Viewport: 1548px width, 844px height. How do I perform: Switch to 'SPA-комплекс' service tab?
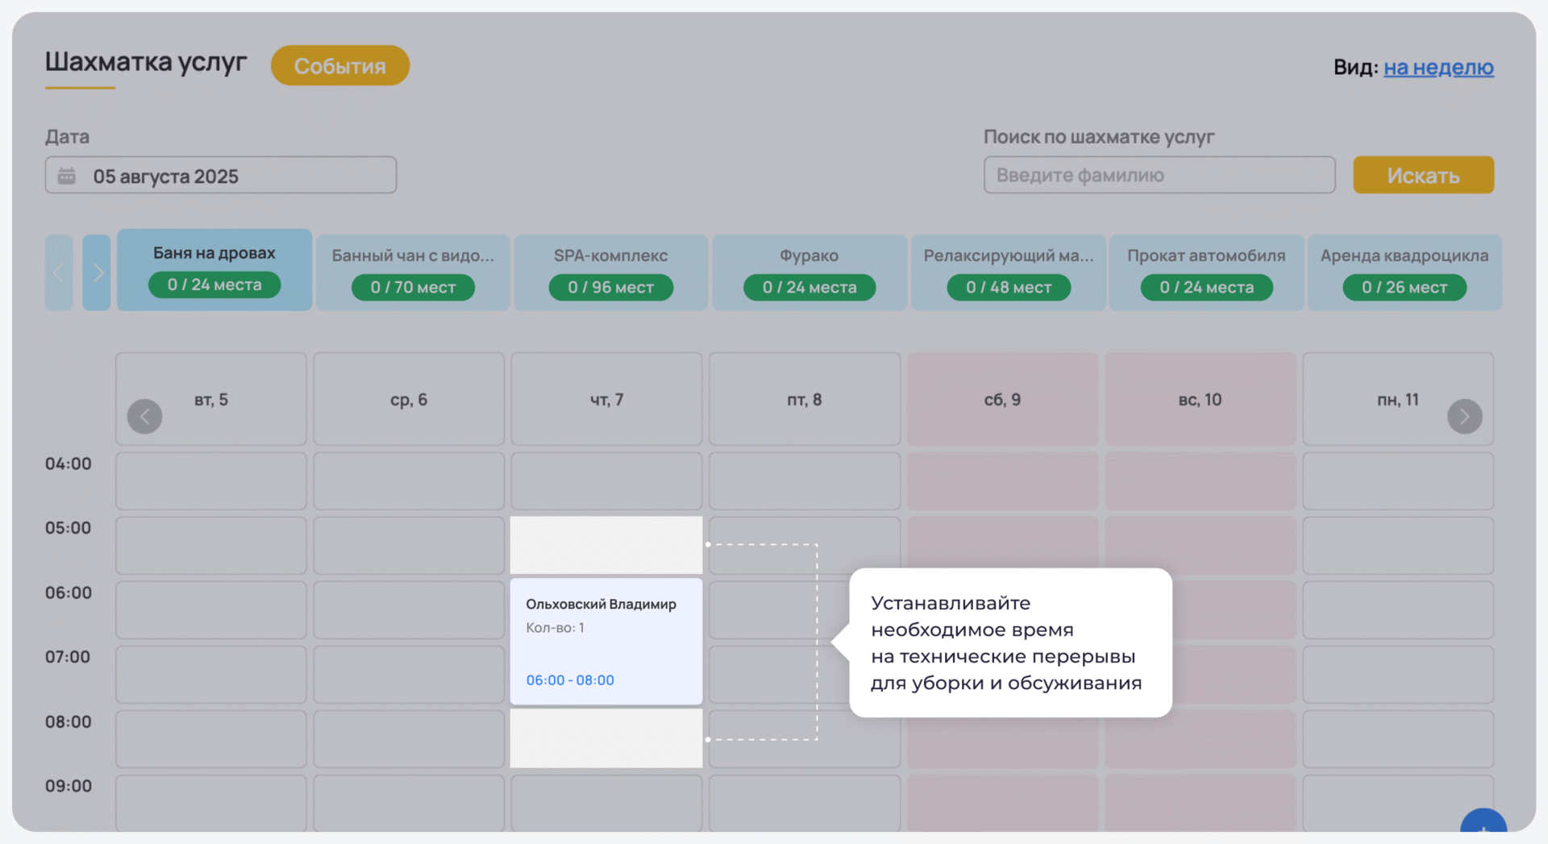click(610, 272)
